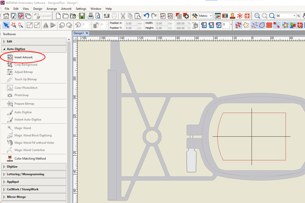
Task: Click the Cut scissors icon
Action: pos(123,16)
